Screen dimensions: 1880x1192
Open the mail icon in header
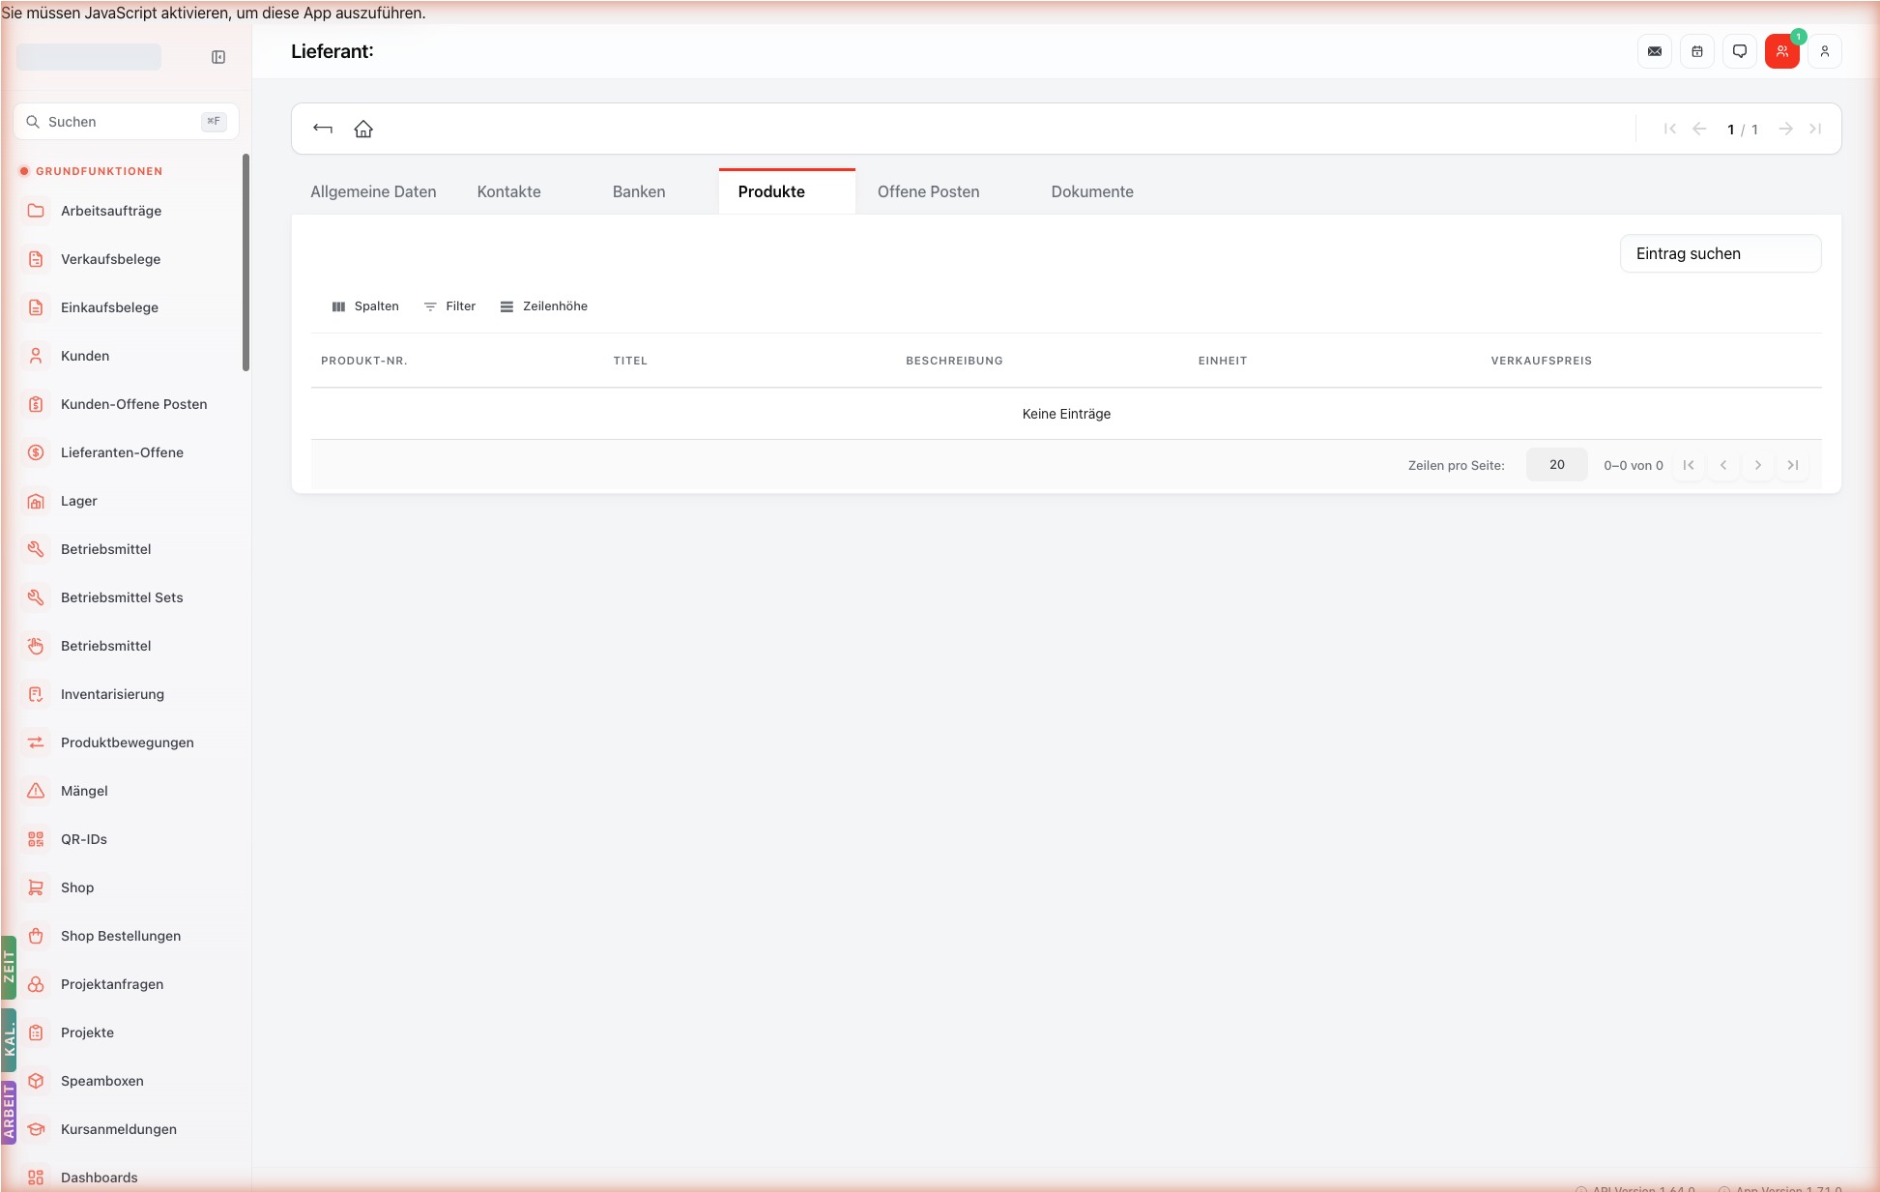click(x=1655, y=51)
